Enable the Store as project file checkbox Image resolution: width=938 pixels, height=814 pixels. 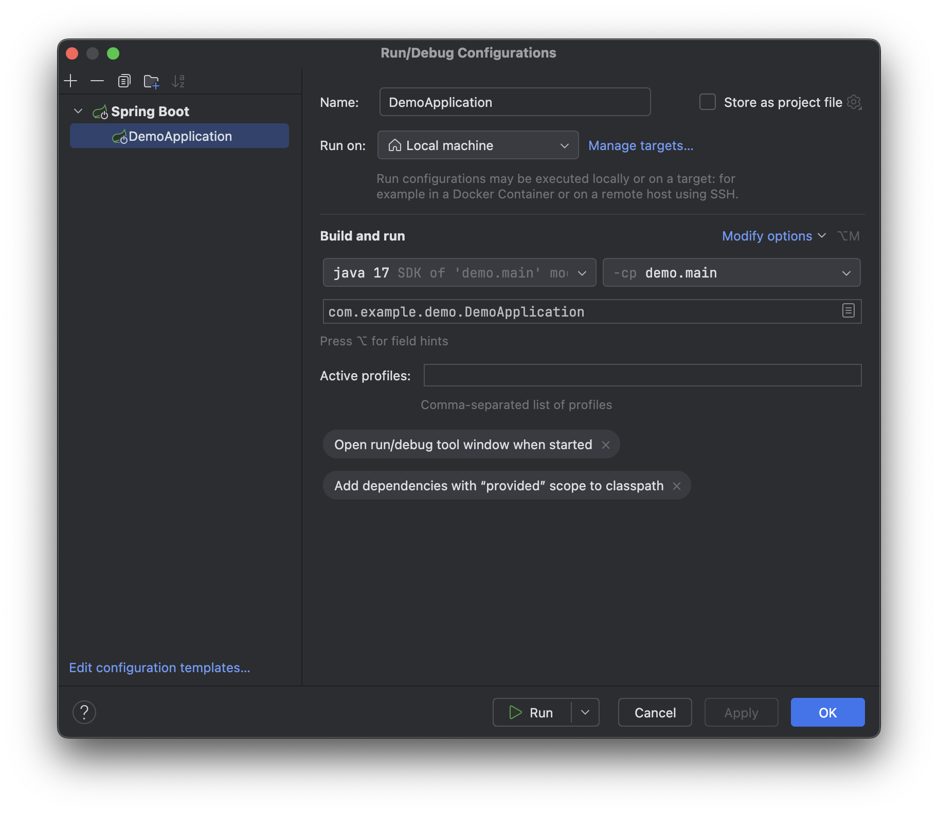708,102
